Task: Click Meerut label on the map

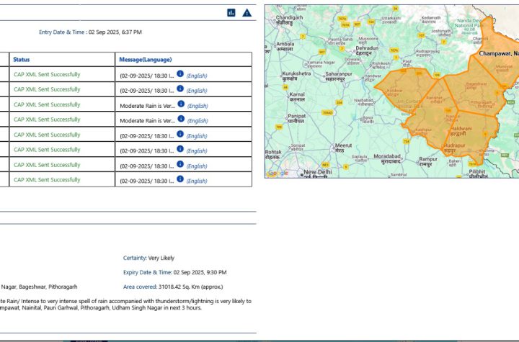Action: [x=343, y=148]
